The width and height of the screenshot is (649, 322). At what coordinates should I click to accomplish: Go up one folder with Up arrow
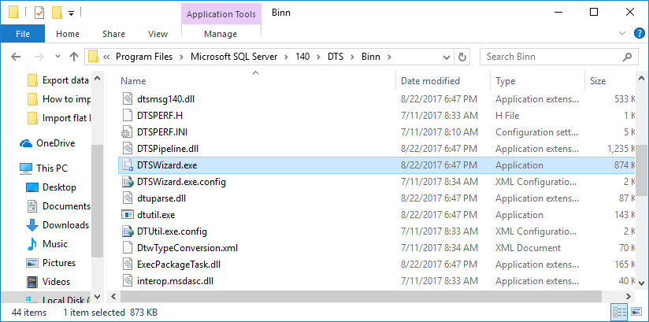[74, 57]
